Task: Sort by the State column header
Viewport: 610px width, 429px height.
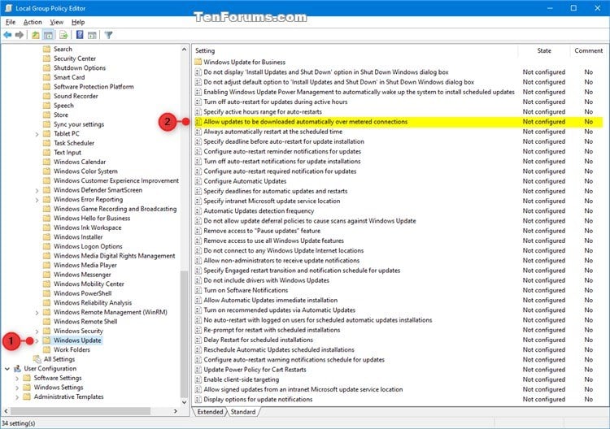Action: [544, 50]
